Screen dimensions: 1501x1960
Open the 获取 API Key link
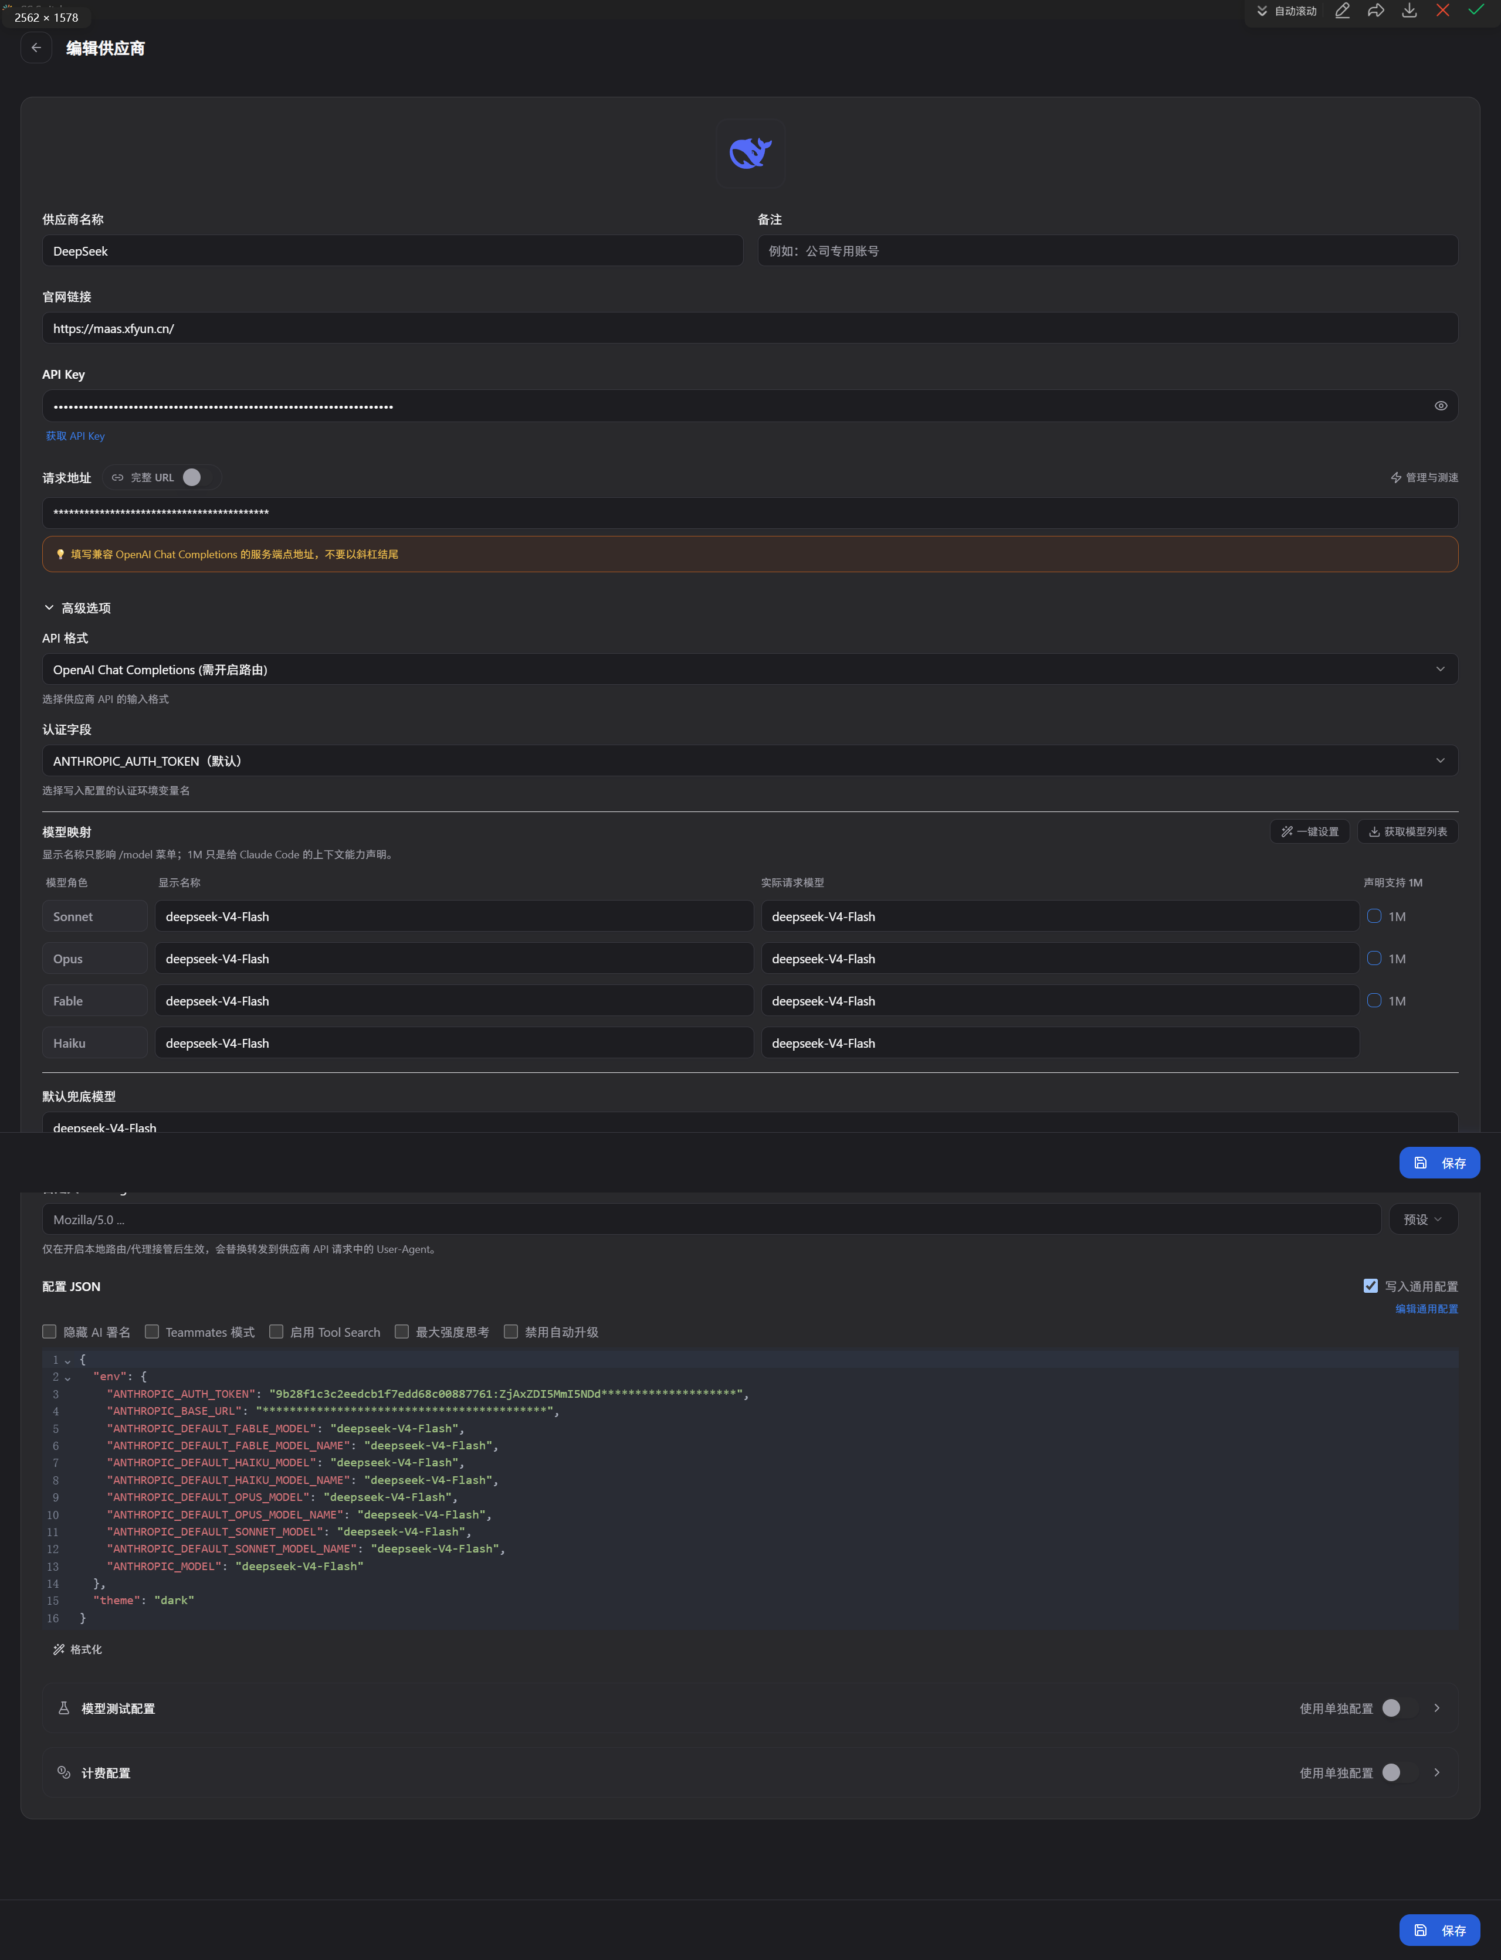click(x=75, y=436)
